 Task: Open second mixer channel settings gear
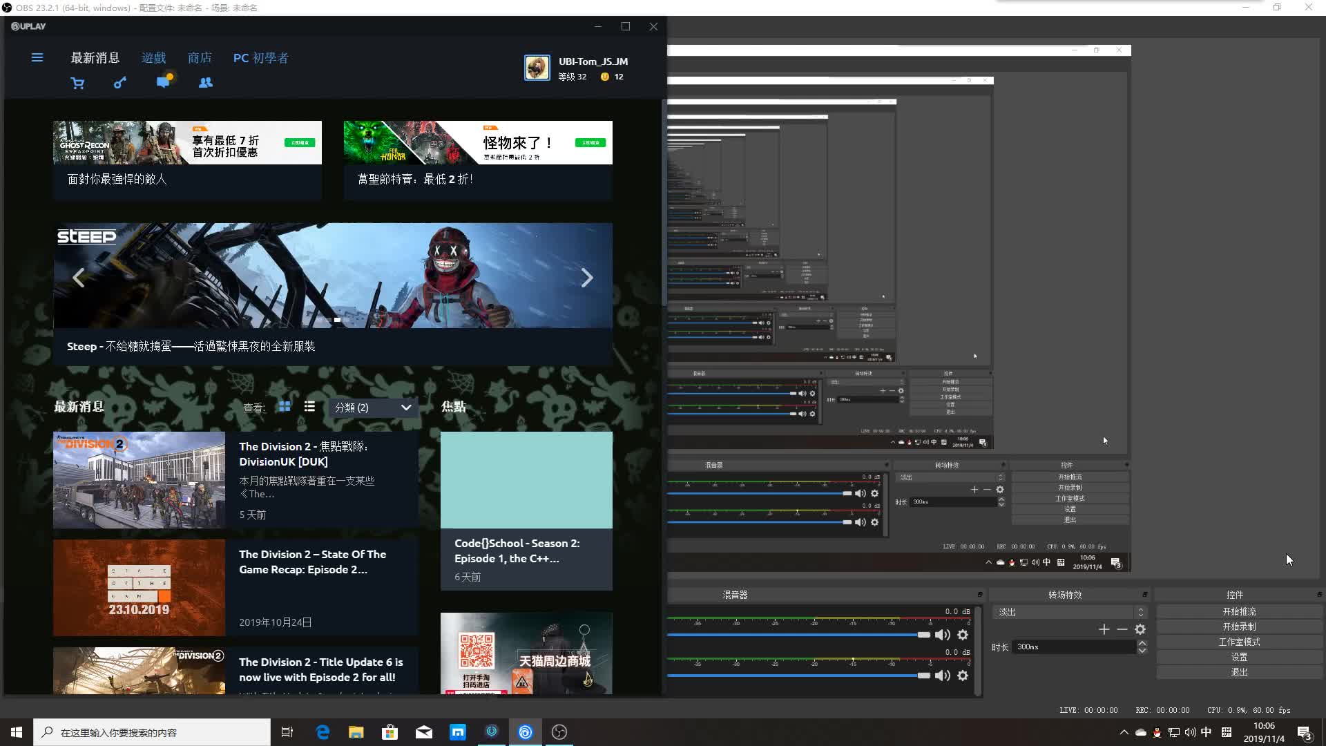(x=963, y=676)
